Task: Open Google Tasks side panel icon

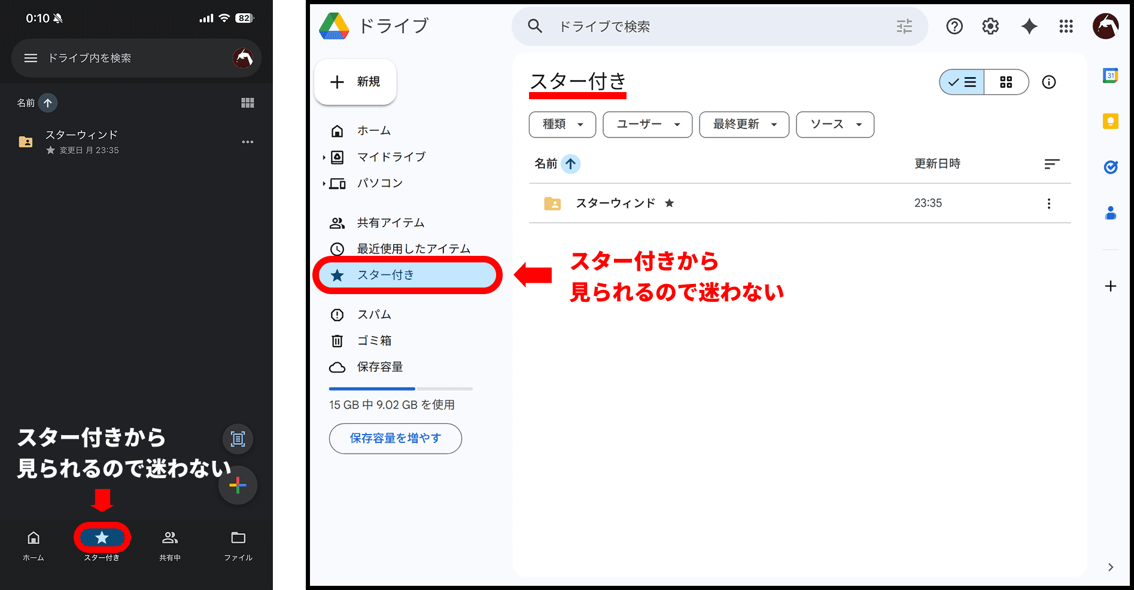Action: pyautogui.click(x=1111, y=167)
